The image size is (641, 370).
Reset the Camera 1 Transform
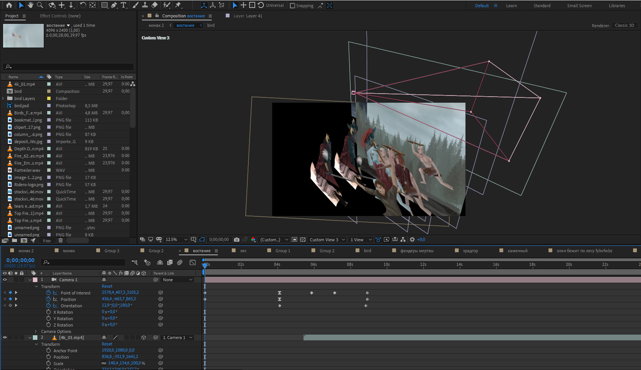[107, 287]
